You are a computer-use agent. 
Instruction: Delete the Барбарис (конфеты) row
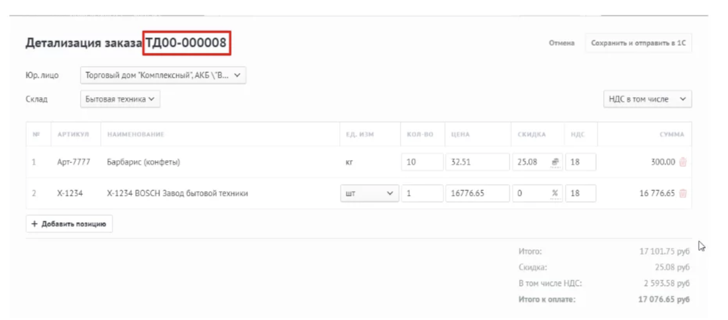pos(683,162)
